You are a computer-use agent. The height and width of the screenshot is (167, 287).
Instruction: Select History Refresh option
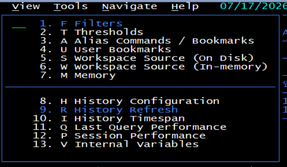click(x=109, y=109)
